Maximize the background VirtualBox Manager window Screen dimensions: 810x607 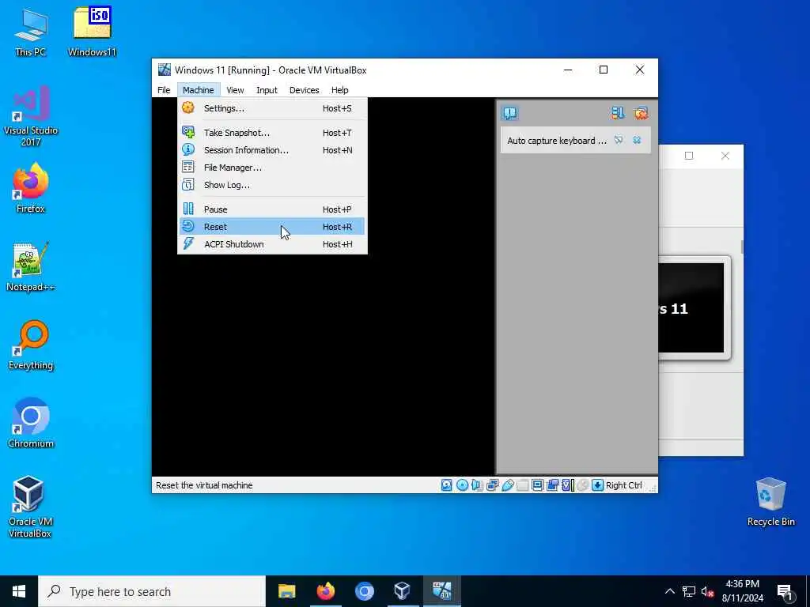[689, 156]
